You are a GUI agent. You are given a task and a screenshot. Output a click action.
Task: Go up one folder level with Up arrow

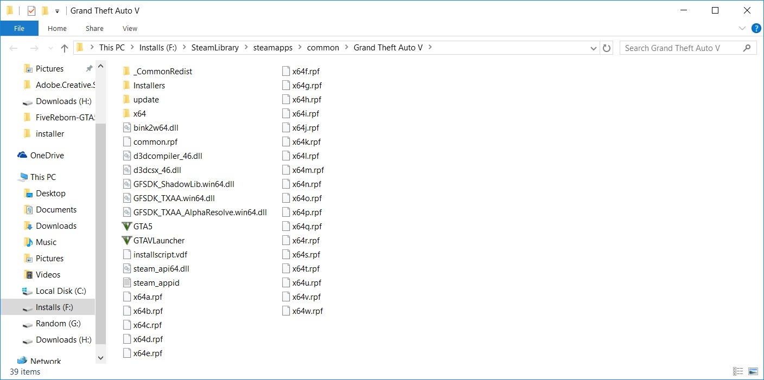click(65, 48)
